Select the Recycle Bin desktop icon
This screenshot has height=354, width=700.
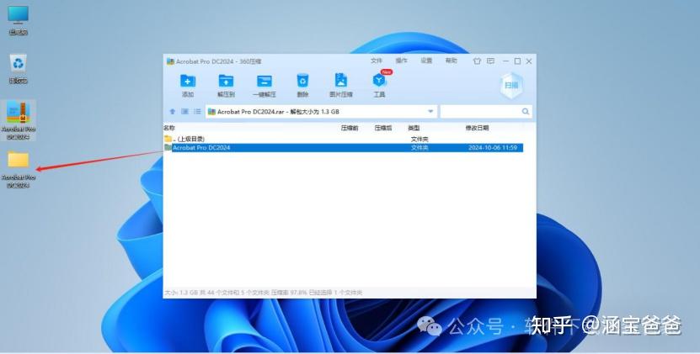[19, 69]
